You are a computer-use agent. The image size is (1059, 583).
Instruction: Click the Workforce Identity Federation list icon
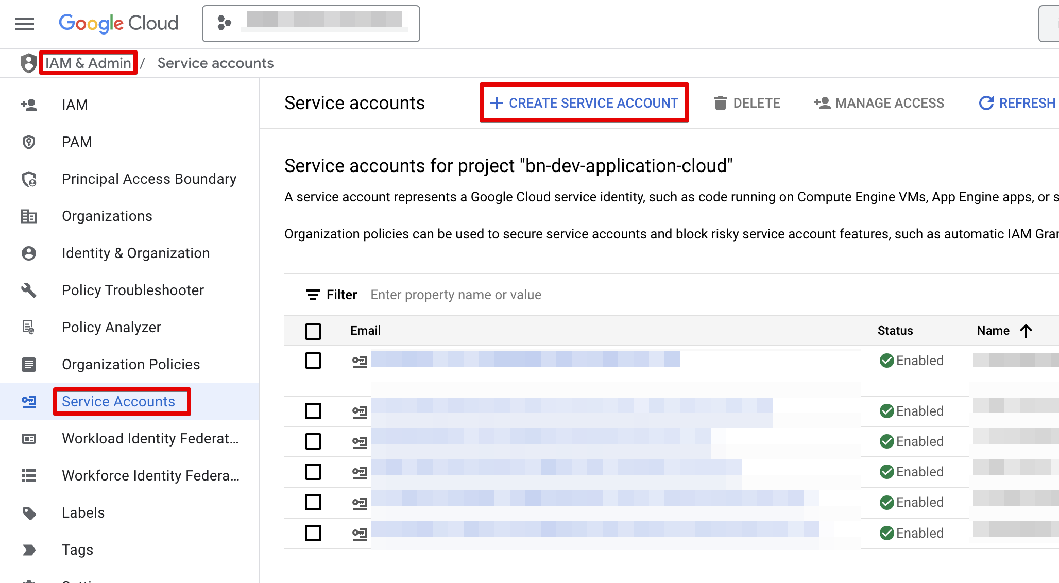coord(29,476)
